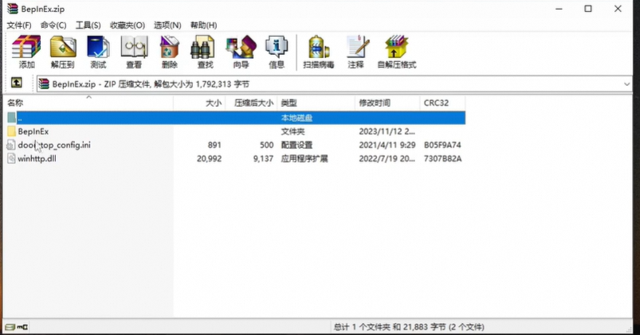Viewport: 640px width, 335px height.
Task: Click the size value 891
Action: coord(214,145)
